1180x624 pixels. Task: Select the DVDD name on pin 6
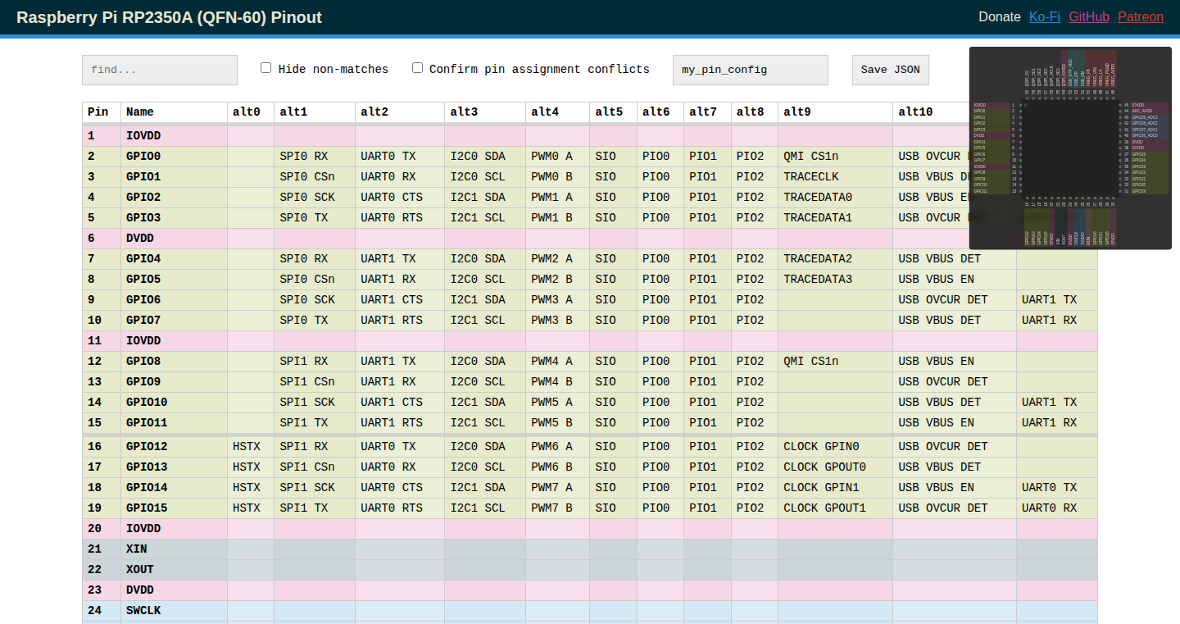coord(174,239)
